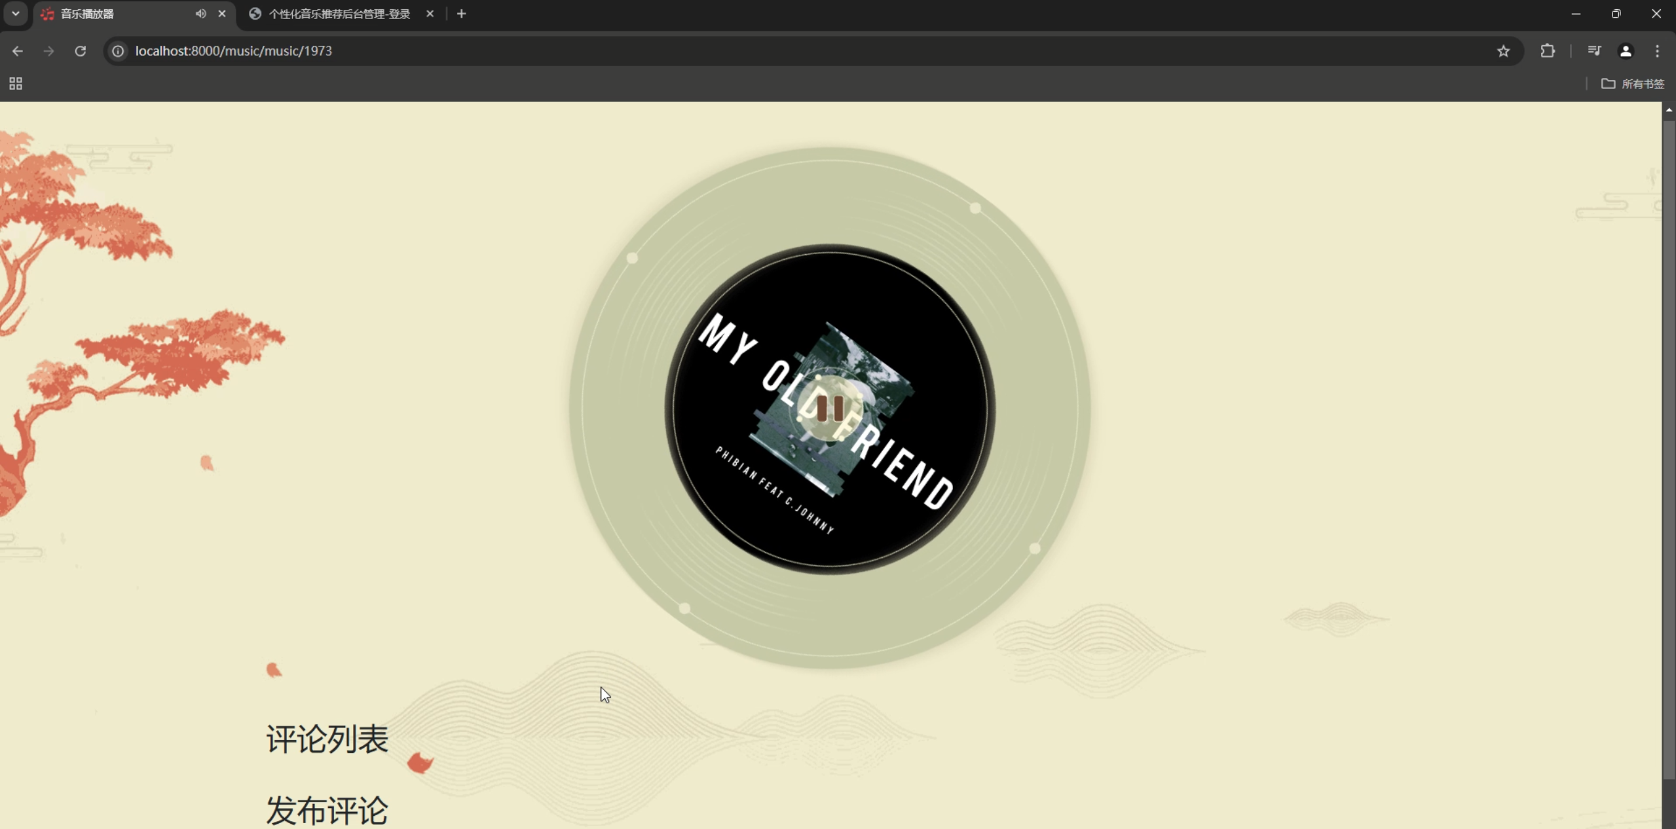This screenshot has height=829, width=1676.
Task: Open a new browser tab
Action: tap(461, 14)
